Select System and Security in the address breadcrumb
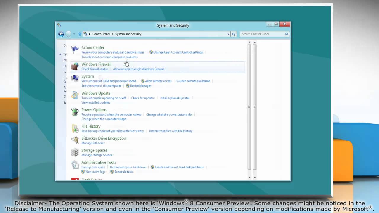This screenshot has height=213, width=379. pyautogui.click(x=128, y=34)
